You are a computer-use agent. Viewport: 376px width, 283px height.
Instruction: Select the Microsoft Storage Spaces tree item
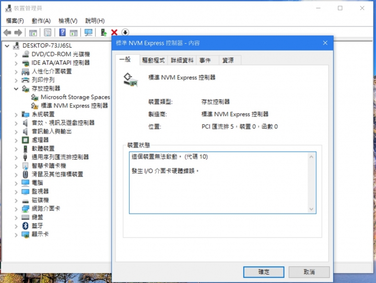pos(75,97)
